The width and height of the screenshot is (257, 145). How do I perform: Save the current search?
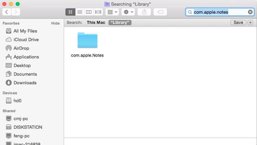click(238, 23)
